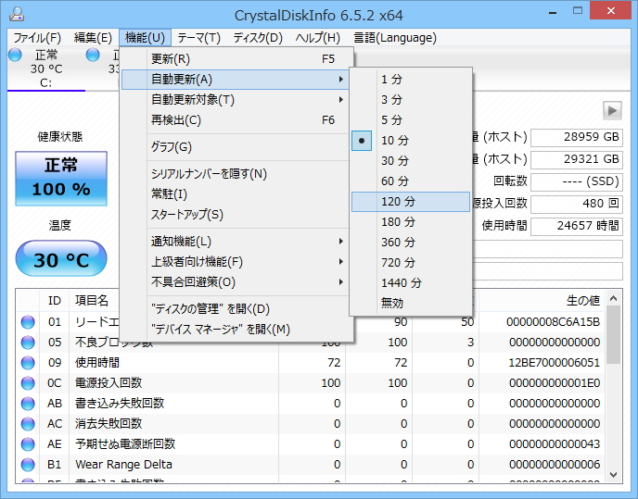Viewport: 638px width, 499px height.
Task: Expand 自動更新(A) submenu
Action: tap(236, 80)
